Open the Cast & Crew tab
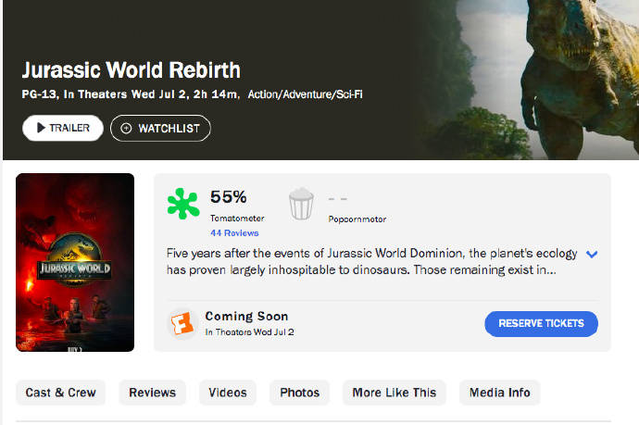Image resolution: width=639 pixels, height=425 pixels. pos(61,393)
